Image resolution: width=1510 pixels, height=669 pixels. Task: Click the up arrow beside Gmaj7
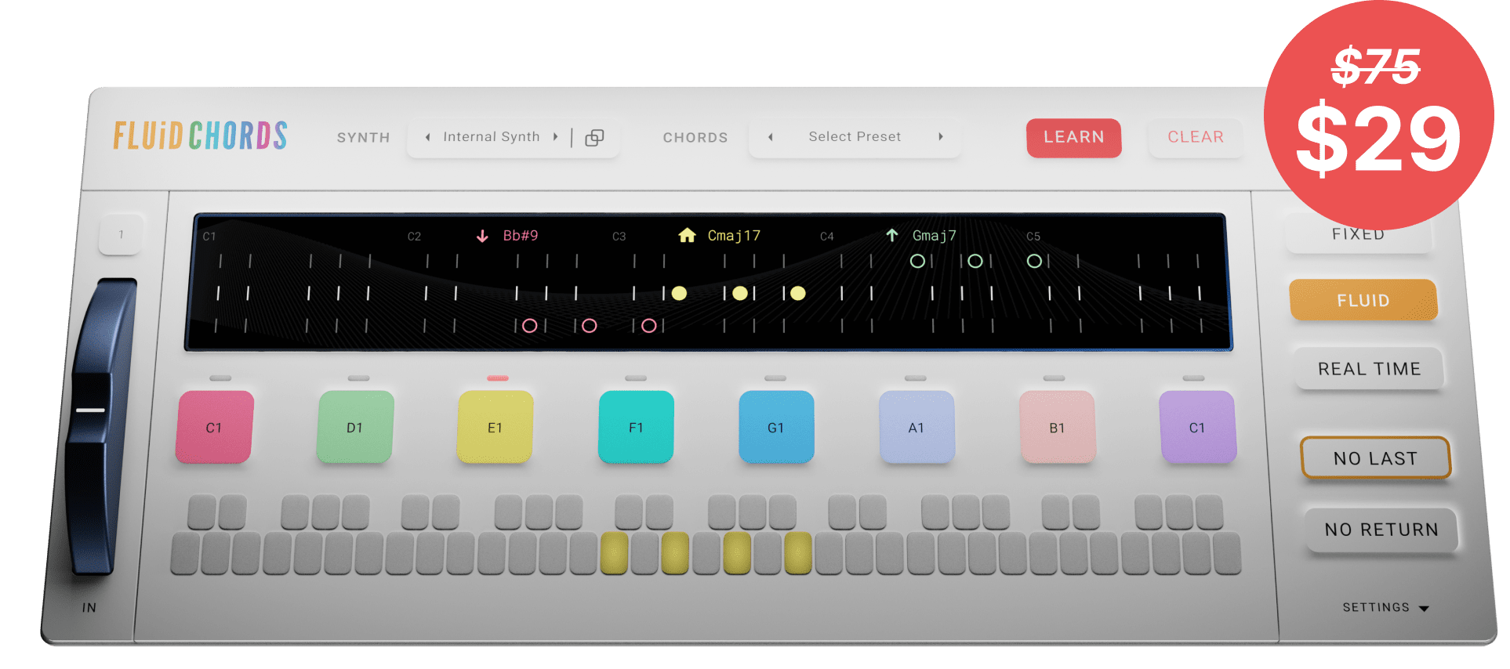click(x=891, y=235)
